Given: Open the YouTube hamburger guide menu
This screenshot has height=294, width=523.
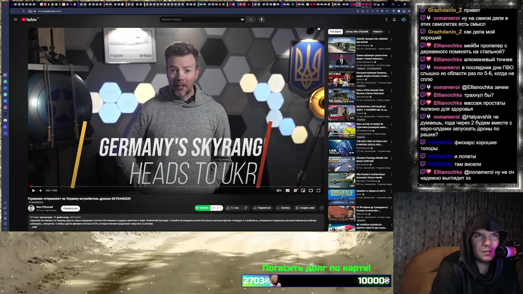Looking at the screenshot, I should tap(16, 19).
